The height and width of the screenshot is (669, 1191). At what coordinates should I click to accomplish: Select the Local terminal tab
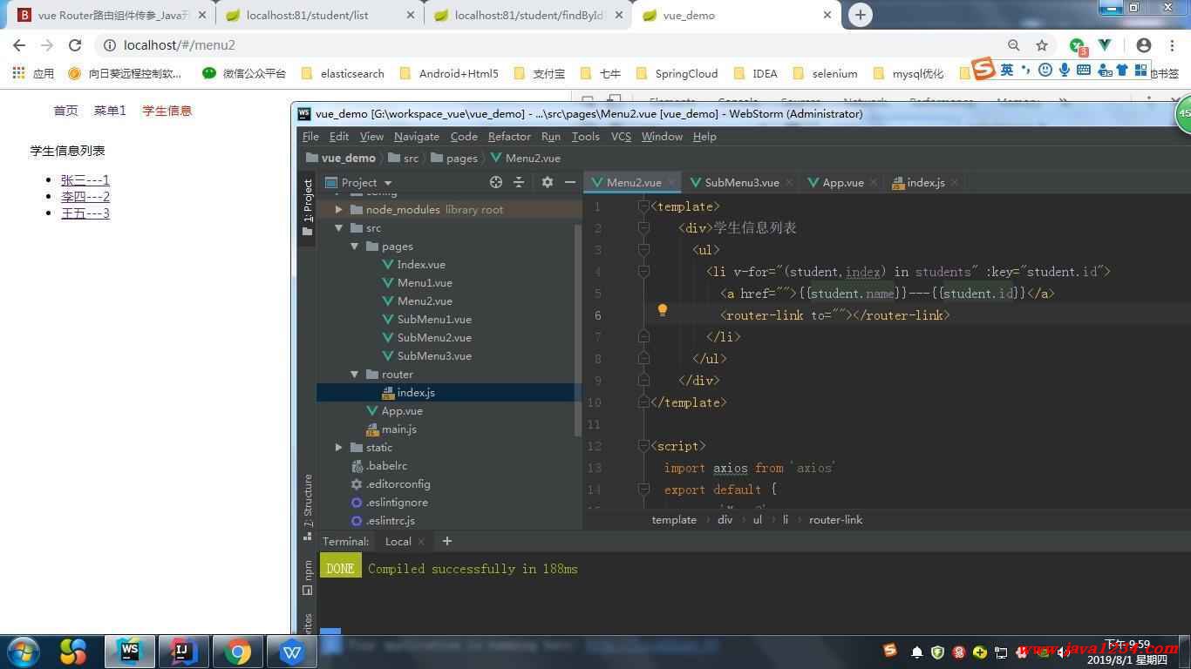click(398, 541)
